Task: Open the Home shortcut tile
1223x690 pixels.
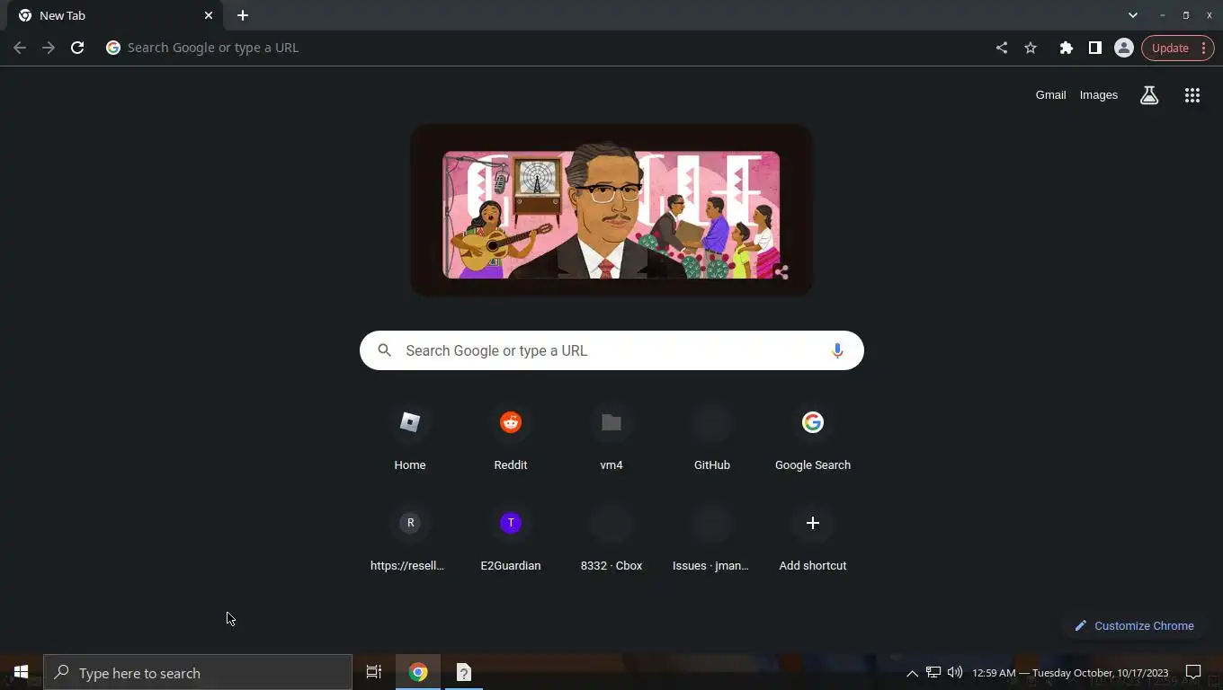Action: pos(410,437)
